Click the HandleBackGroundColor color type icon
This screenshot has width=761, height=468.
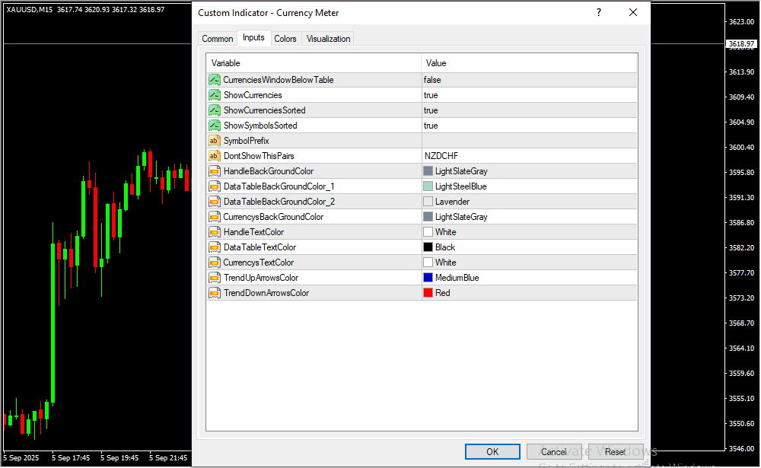point(214,171)
